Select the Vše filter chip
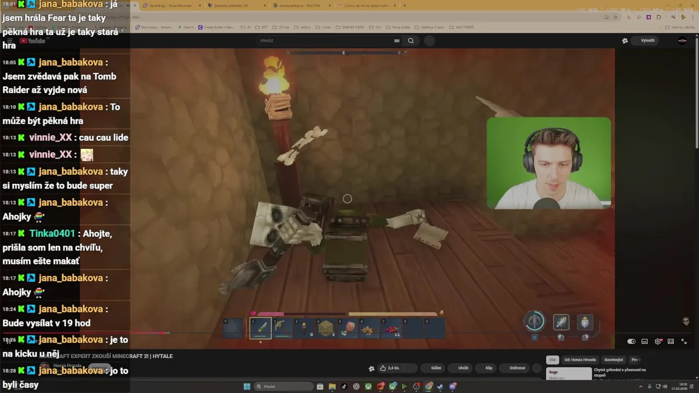 point(553,360)
